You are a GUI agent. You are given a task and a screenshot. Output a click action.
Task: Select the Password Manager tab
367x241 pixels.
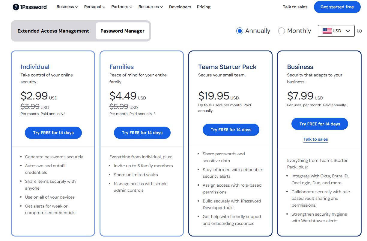(122, 31)
